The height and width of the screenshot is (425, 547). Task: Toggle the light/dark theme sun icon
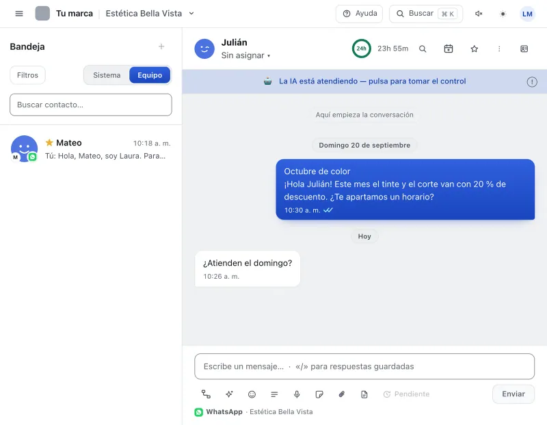point(503,14)
